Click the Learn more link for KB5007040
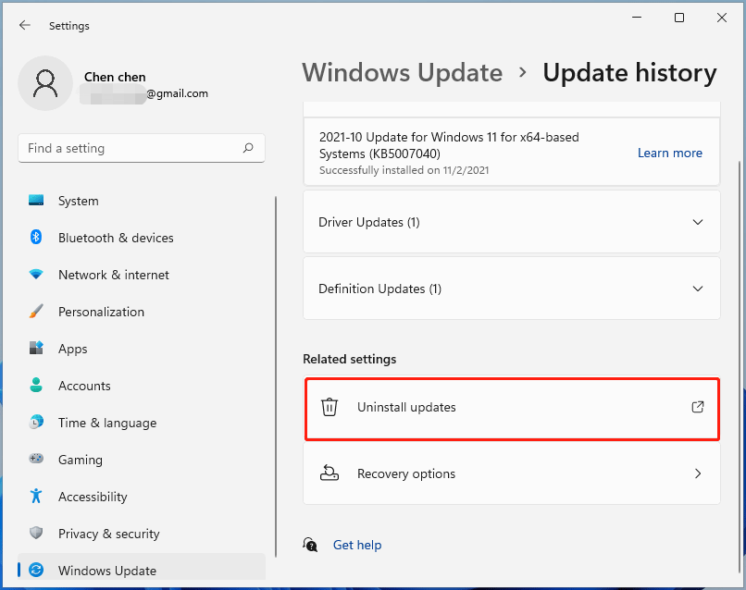 pos(670,153)
